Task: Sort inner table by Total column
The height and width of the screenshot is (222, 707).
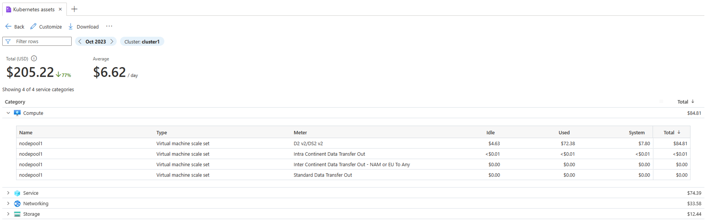Action: click(672, 132)
